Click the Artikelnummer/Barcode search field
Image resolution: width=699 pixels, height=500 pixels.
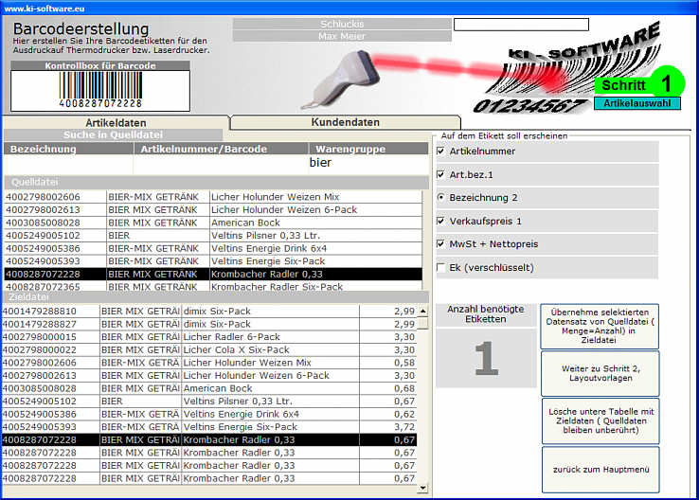[x=221, y=165]
